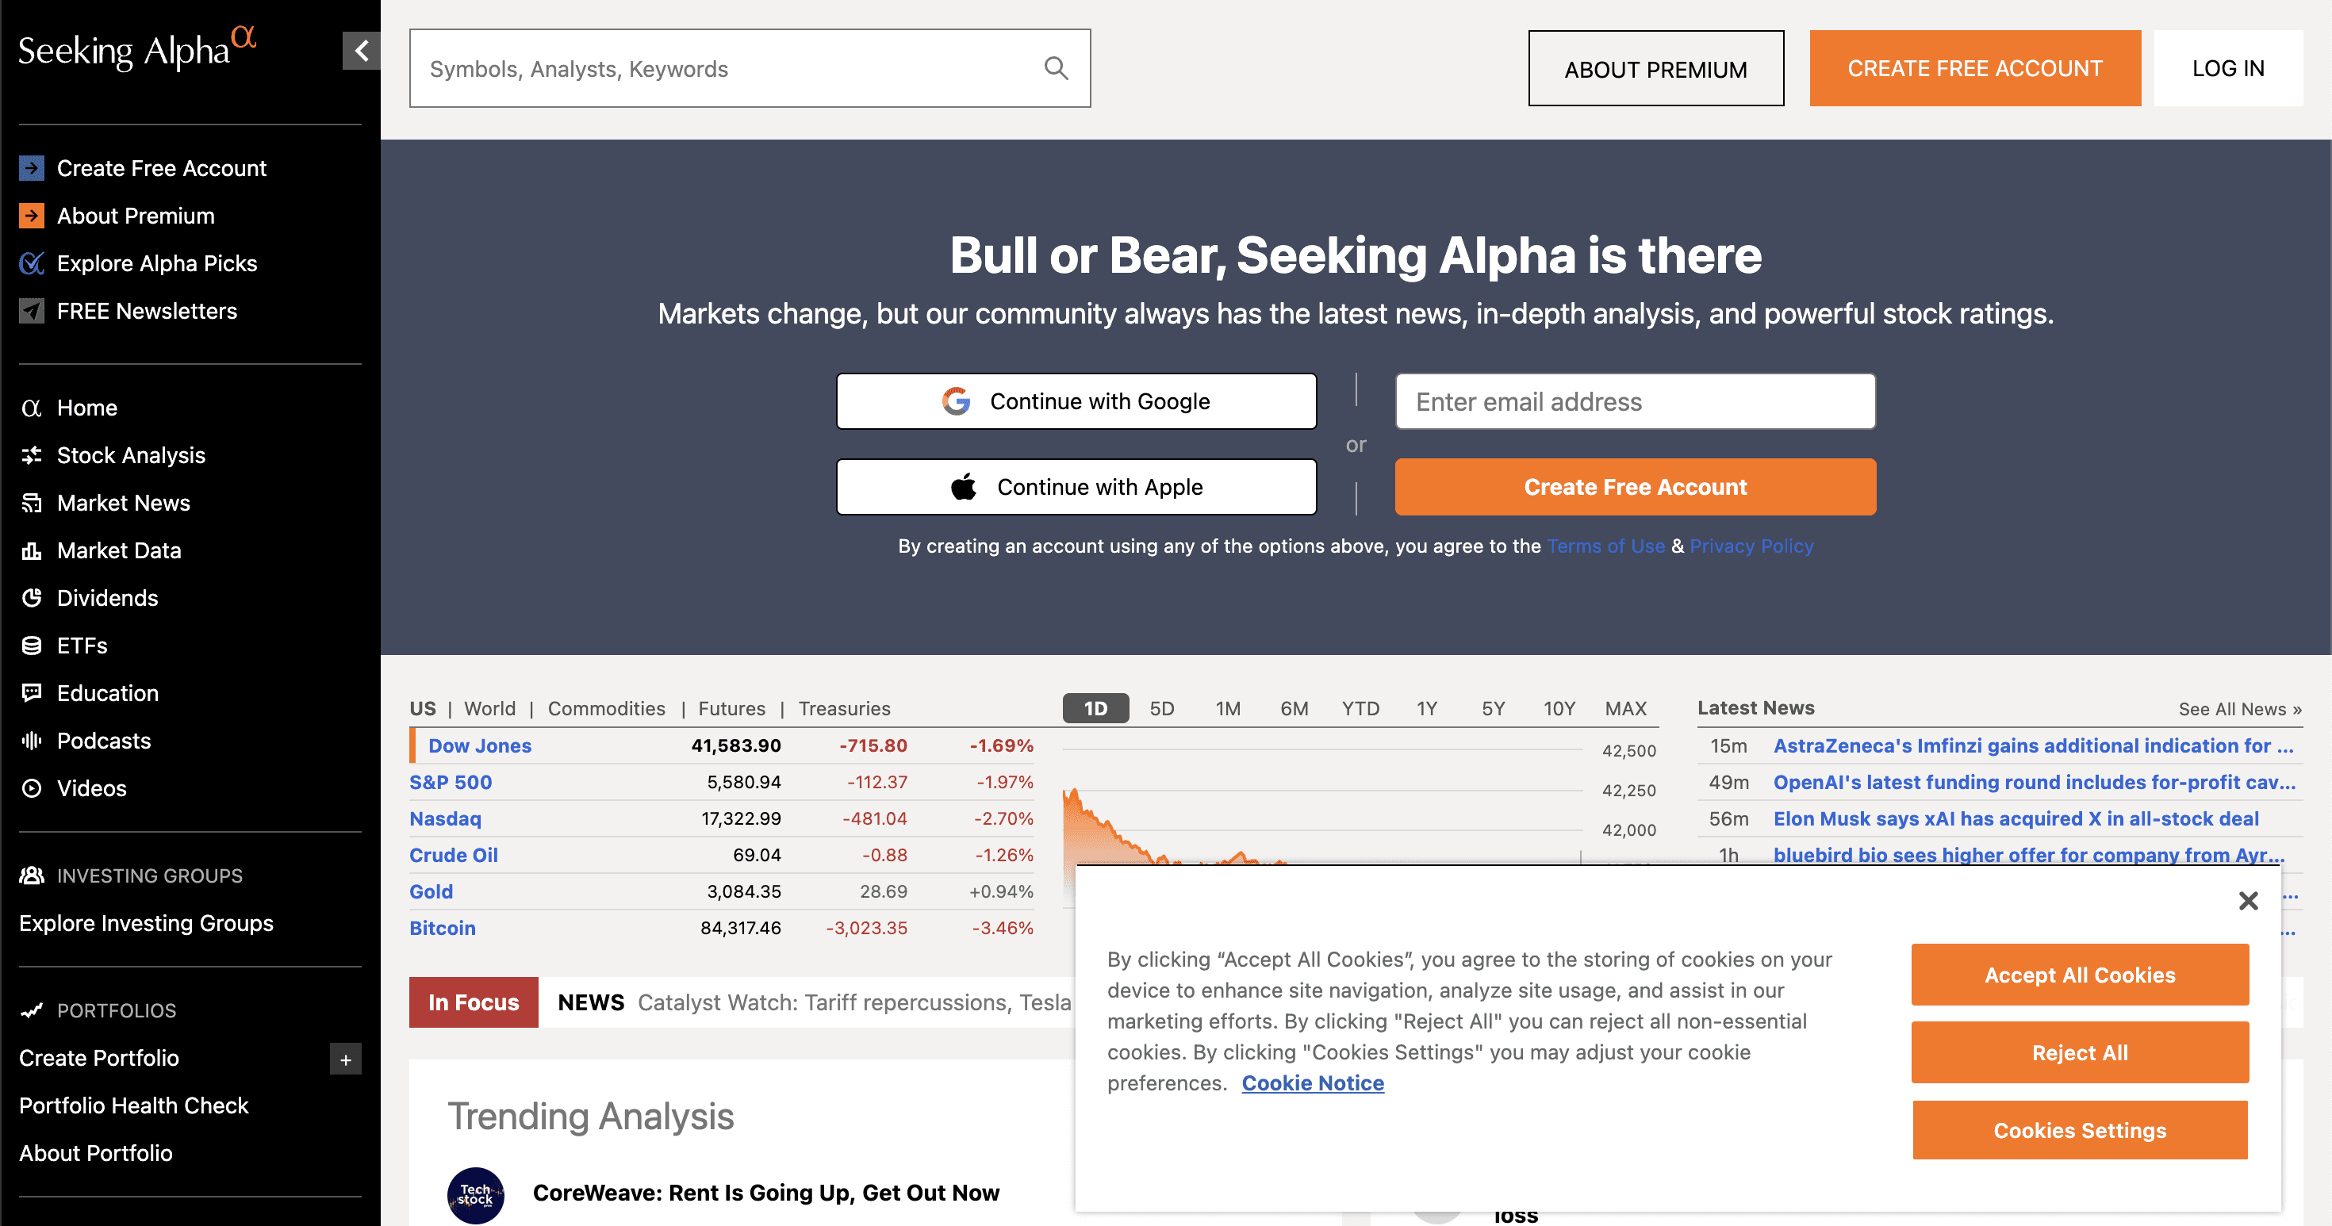Click Reject All cookies button

[x=2080, y=1052]
